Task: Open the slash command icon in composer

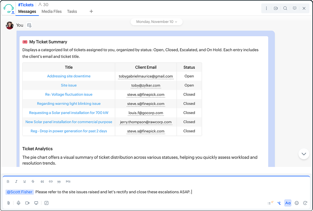Action: [46, 203]
